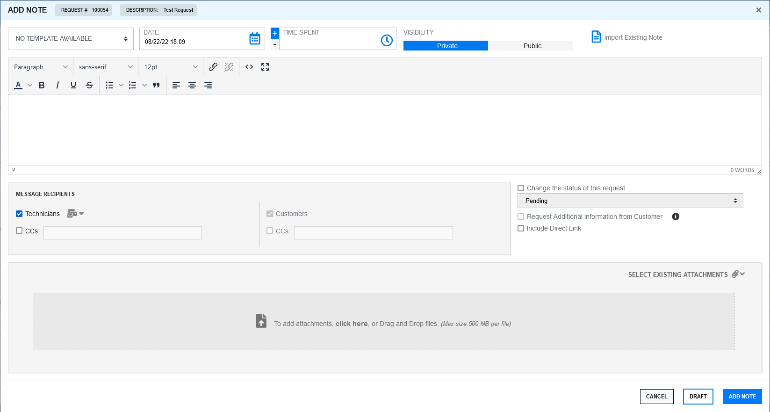The image size is (770, 412).
Task: Remove link using the unlink icon
Action: [229, 67]
